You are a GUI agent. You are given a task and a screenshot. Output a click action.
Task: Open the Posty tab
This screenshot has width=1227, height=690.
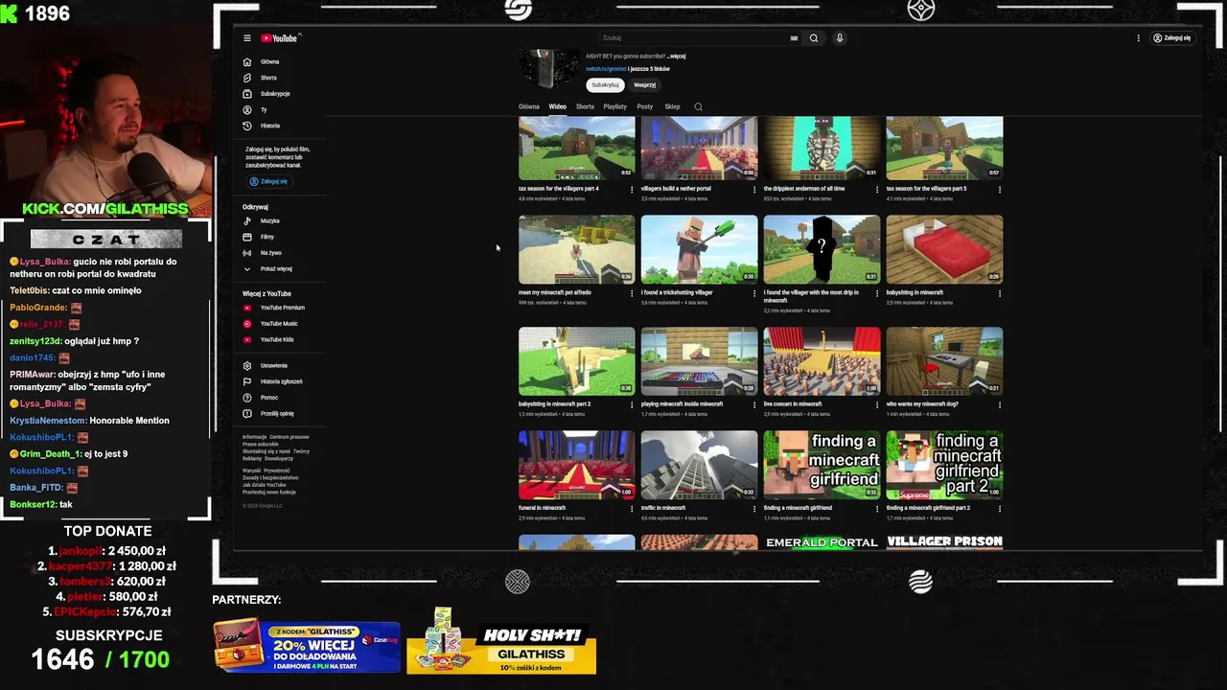pos(645,106)
